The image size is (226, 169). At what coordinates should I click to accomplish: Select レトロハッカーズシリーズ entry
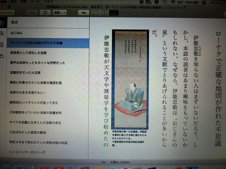click(x=47, y=152)
